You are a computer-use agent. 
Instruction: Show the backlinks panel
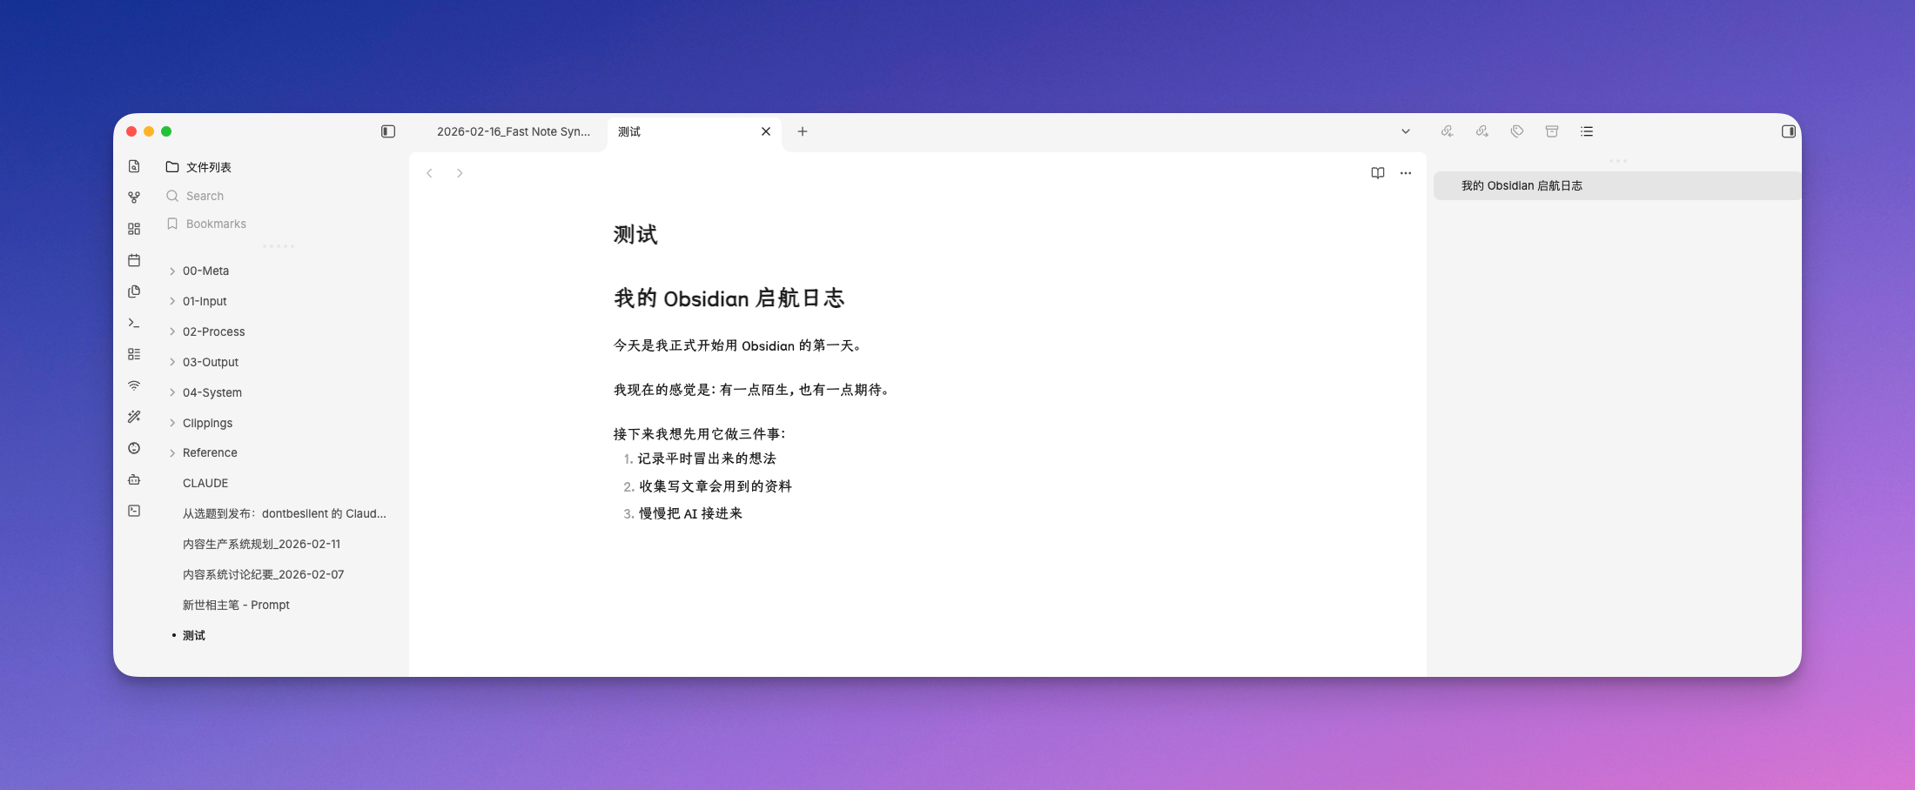(1447, 131)
